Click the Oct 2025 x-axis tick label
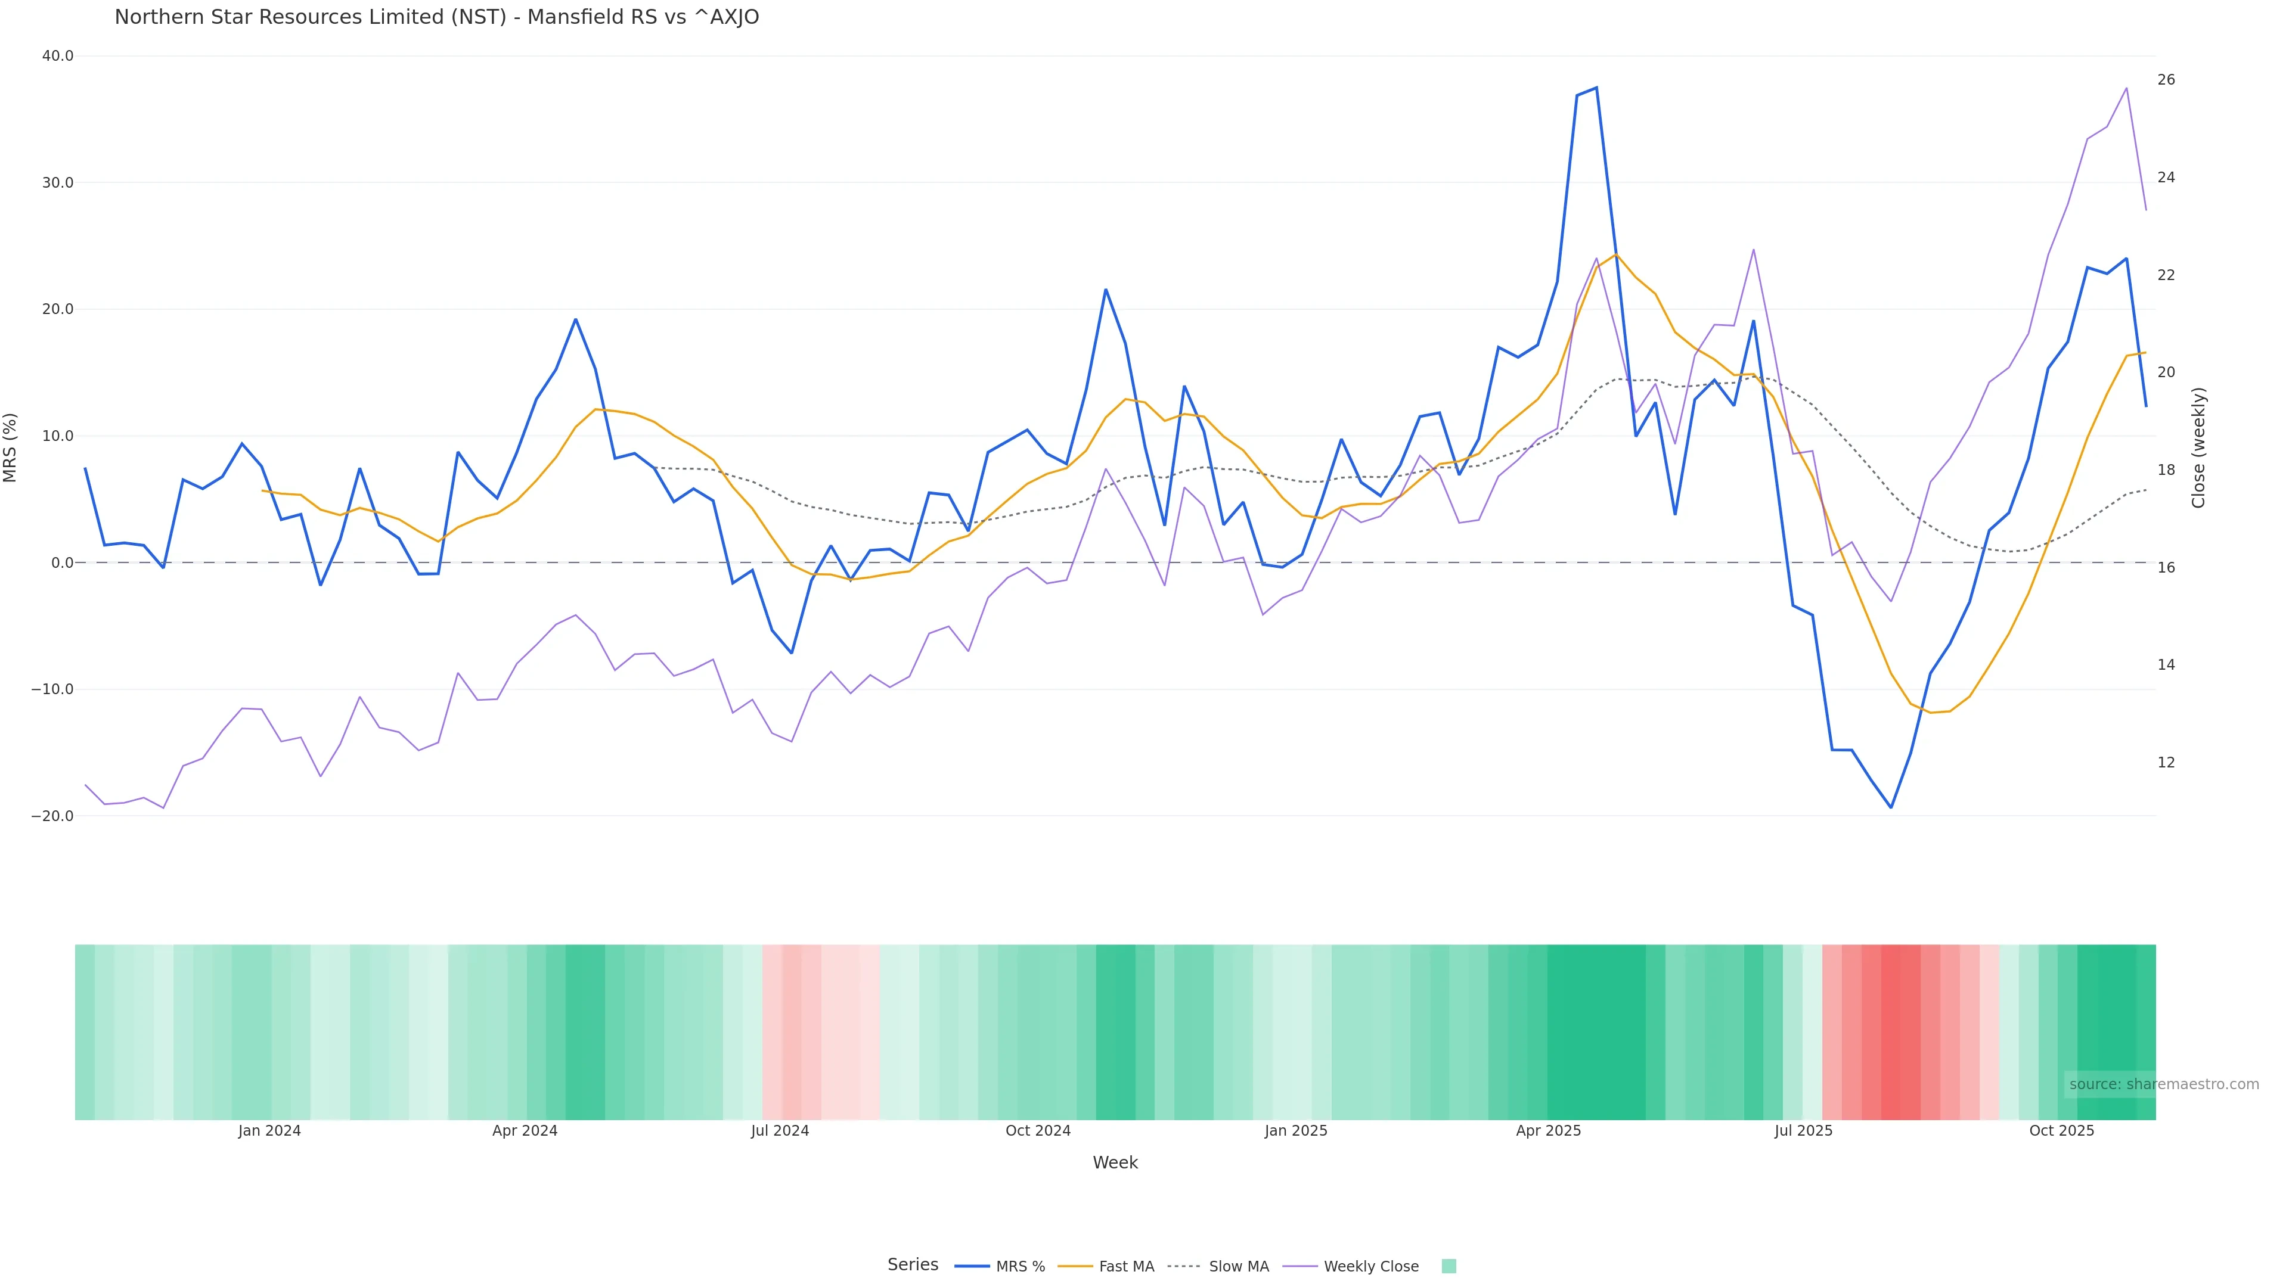The image size is (2289, 1287). [x=2061, y=1131]
